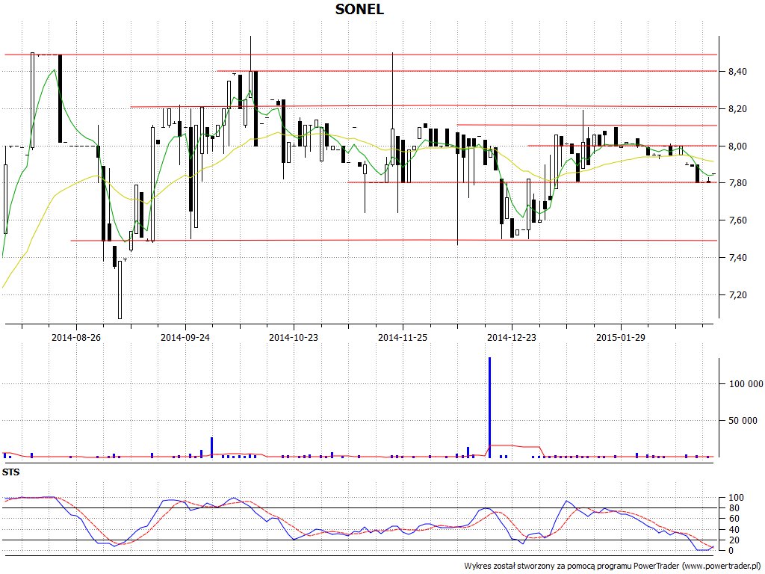Click the 7,20 price axis label
The image size is (765, 574).
pyautogui.click(x=737, y=294)
